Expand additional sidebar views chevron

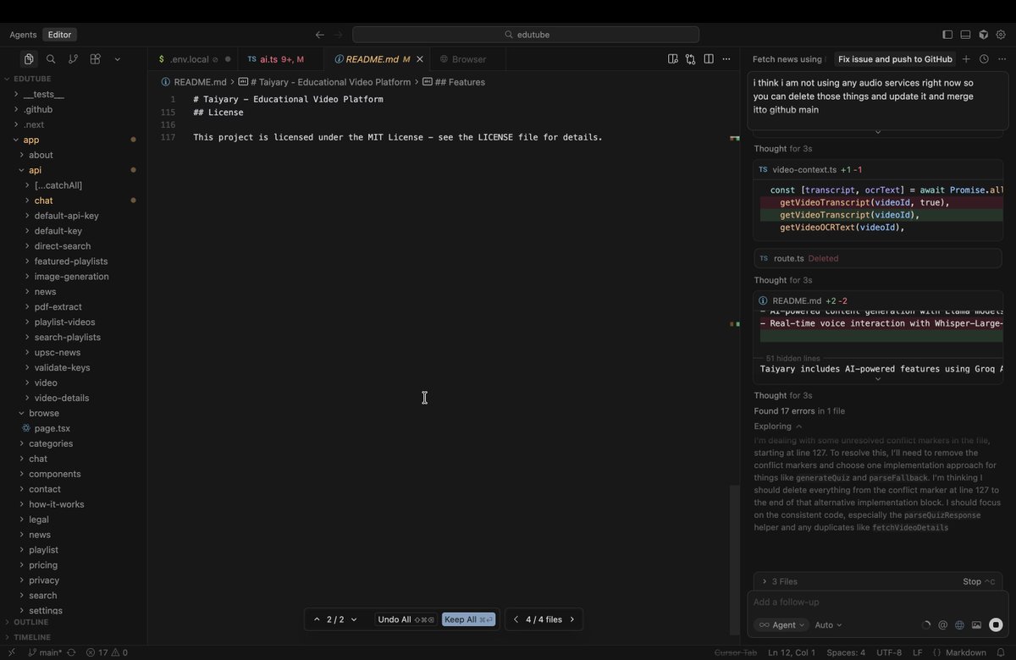(x=117, y=59)
